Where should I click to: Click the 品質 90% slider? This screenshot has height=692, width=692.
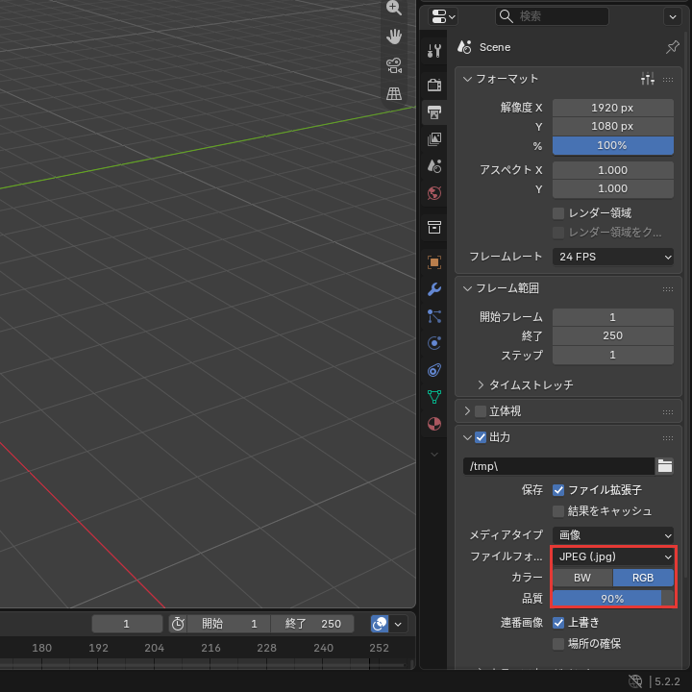point(613,599)
